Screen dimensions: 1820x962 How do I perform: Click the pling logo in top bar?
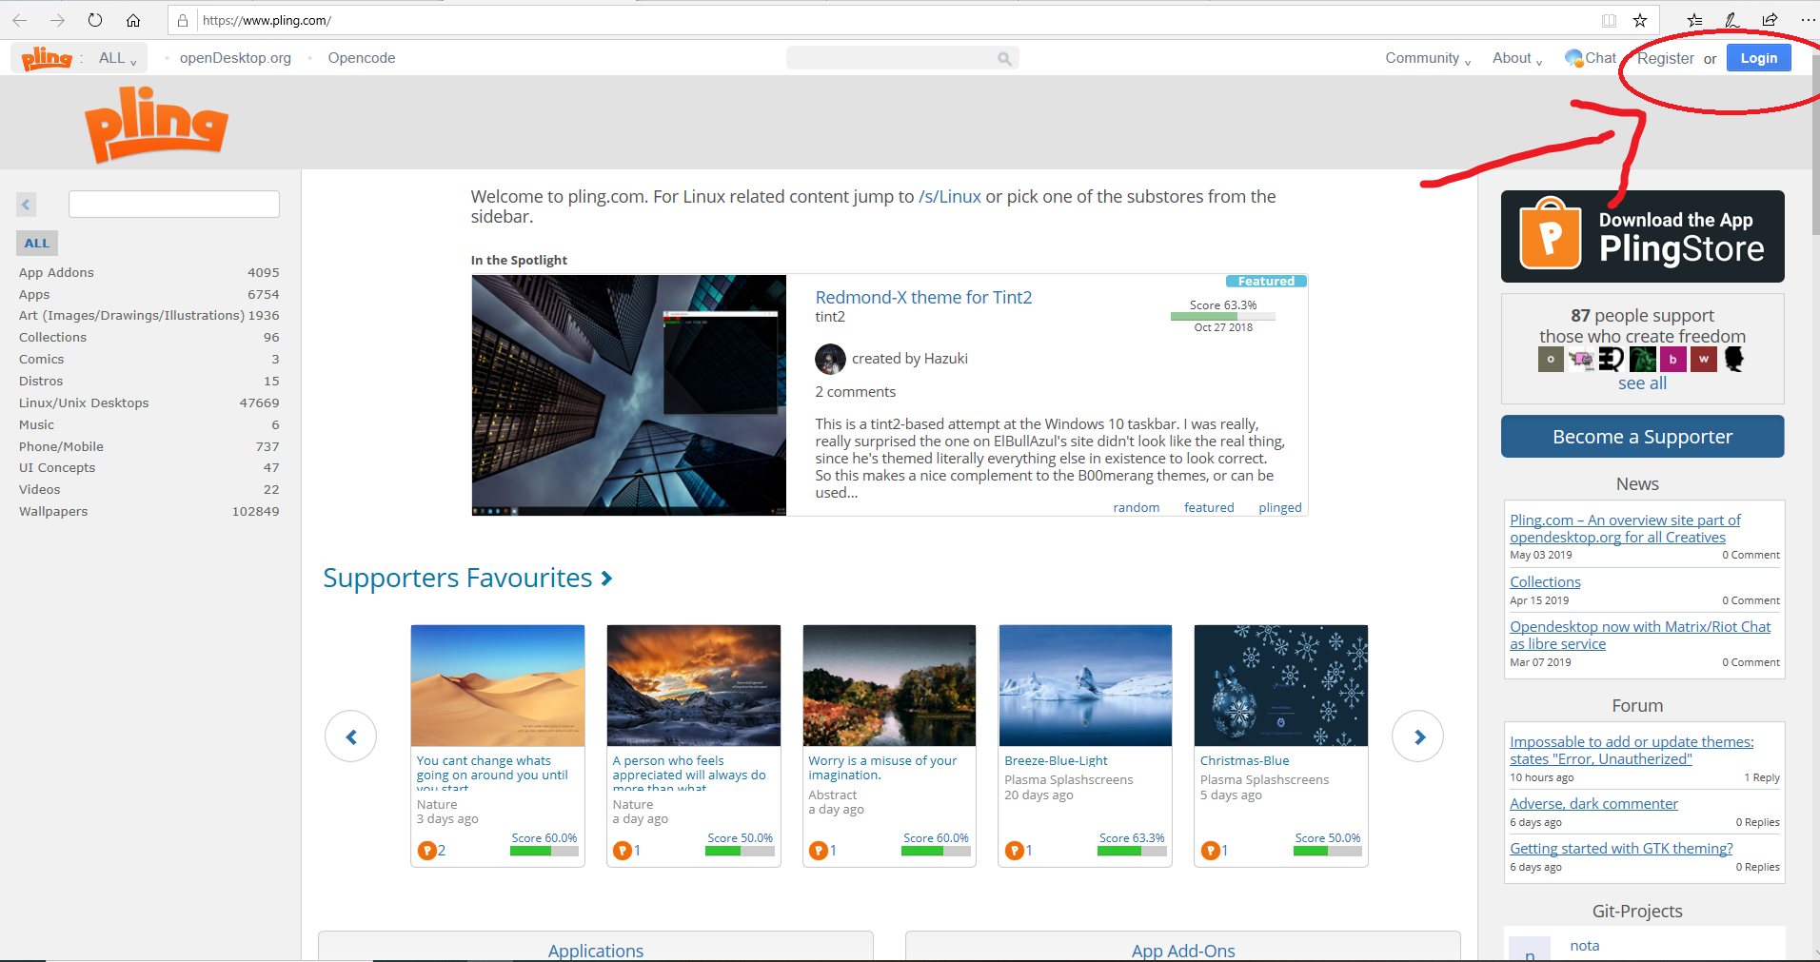click(47, 58)
